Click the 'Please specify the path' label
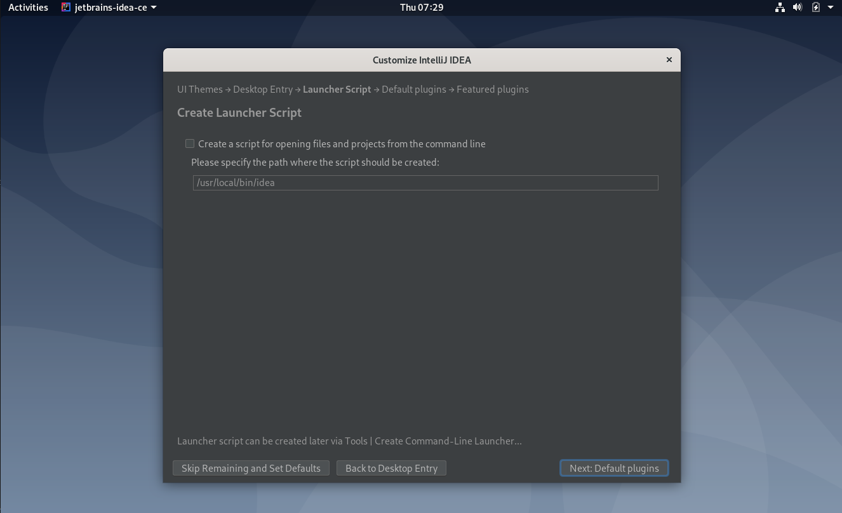This screenshot has width=842, height=513. 315,163
